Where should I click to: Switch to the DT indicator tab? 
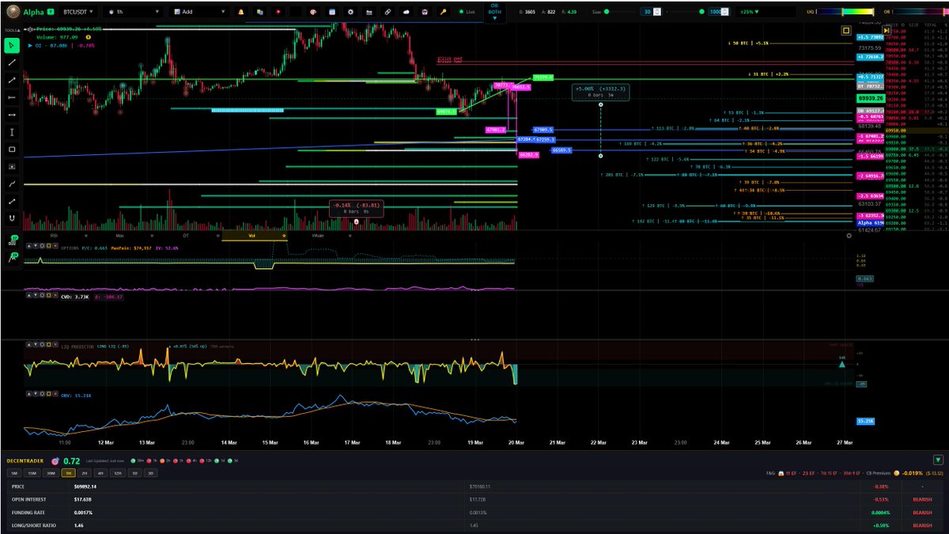click(x=186, y=235)
